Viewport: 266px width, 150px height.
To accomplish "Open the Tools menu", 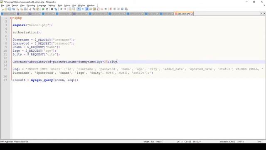I will tap(60, 5).
